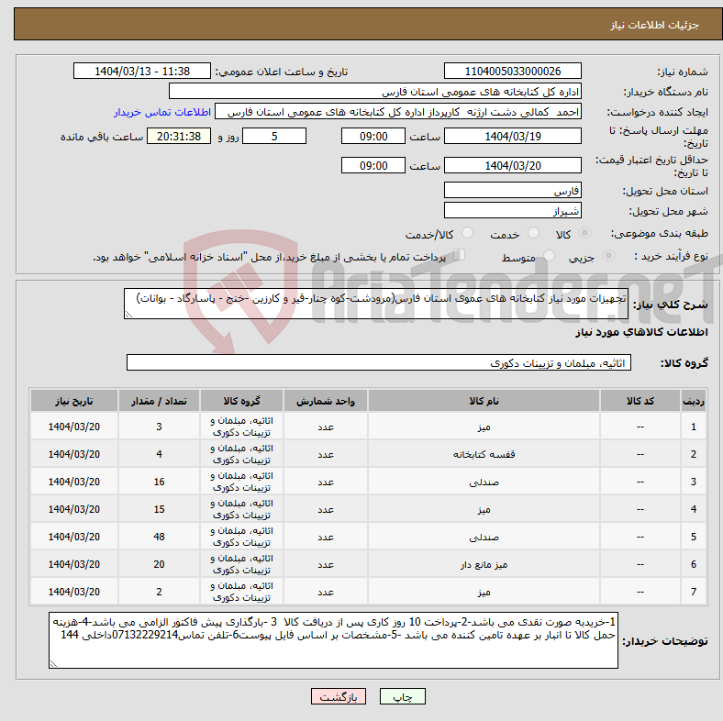Select the خدمت radio button
The width and height of the screenshot is (723, 721).
point(533,233)
